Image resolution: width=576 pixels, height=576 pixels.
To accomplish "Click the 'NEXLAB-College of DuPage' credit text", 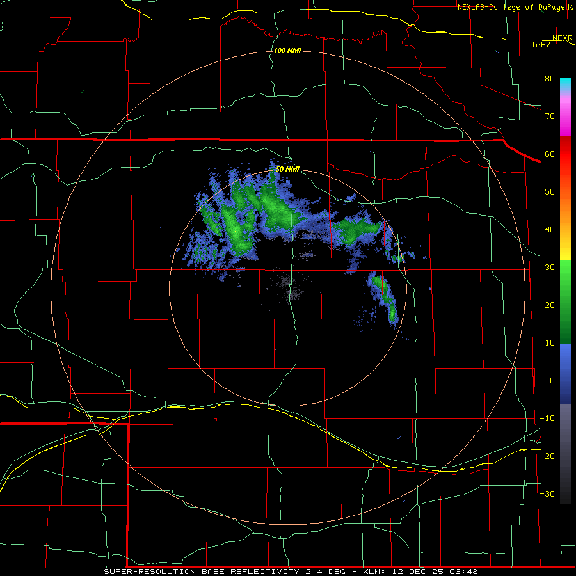I will coord(511,7).
